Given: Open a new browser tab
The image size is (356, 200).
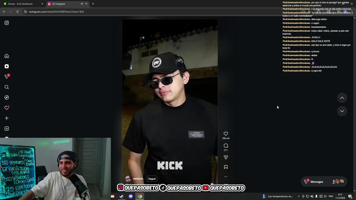Looking at the screenshot, I should point(93,4).
